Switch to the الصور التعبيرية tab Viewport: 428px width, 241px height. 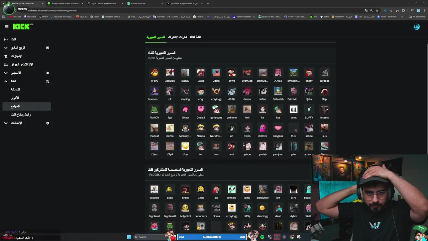pos(155,37)
